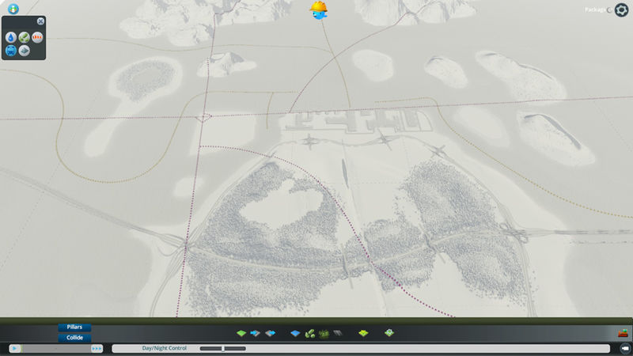Click the chirper hard-hat mascot icon
633x356 pixels.
(319, 9)
